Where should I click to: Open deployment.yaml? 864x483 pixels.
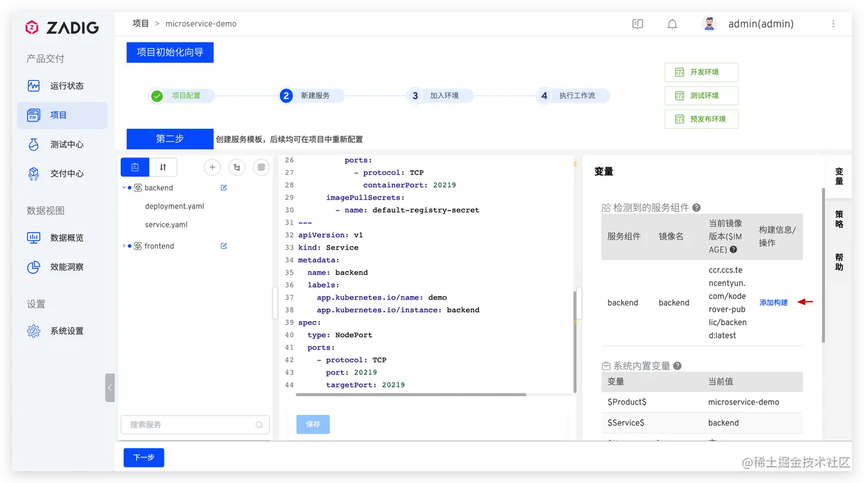coord(174,206)
